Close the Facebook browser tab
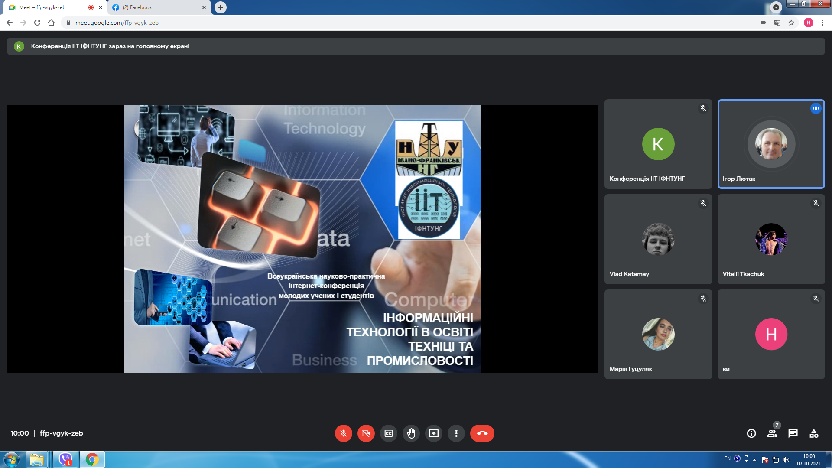Screen dimensions: 832x468 click(x=204, y=7)
